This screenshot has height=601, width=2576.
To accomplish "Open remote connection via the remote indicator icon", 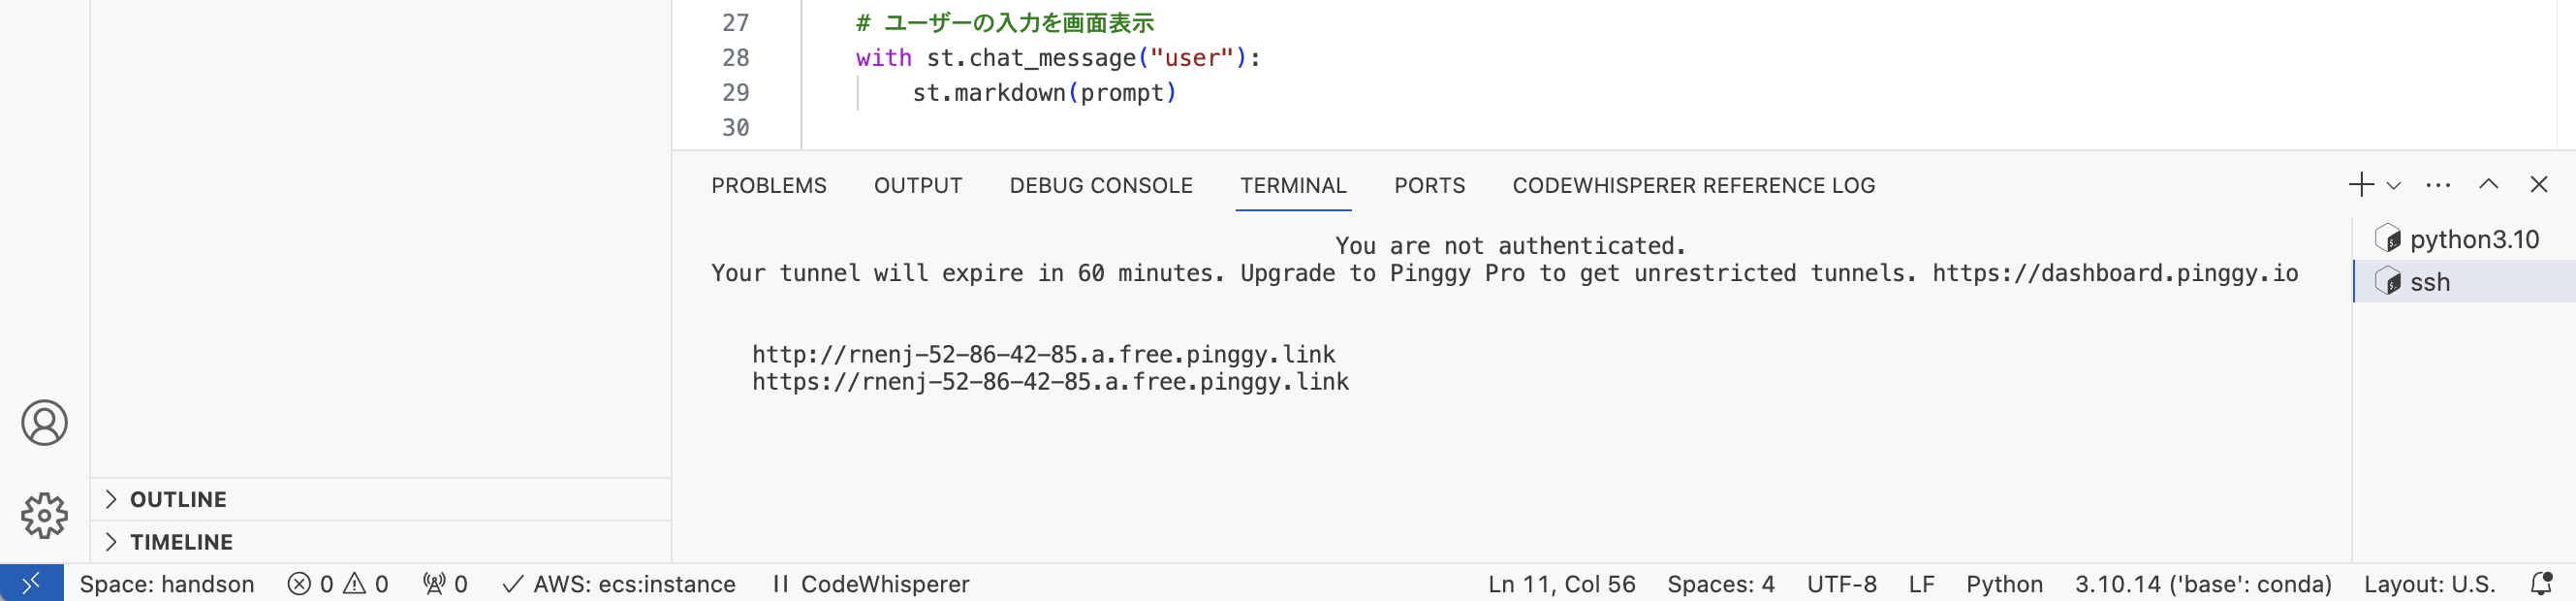I will 33,583.
